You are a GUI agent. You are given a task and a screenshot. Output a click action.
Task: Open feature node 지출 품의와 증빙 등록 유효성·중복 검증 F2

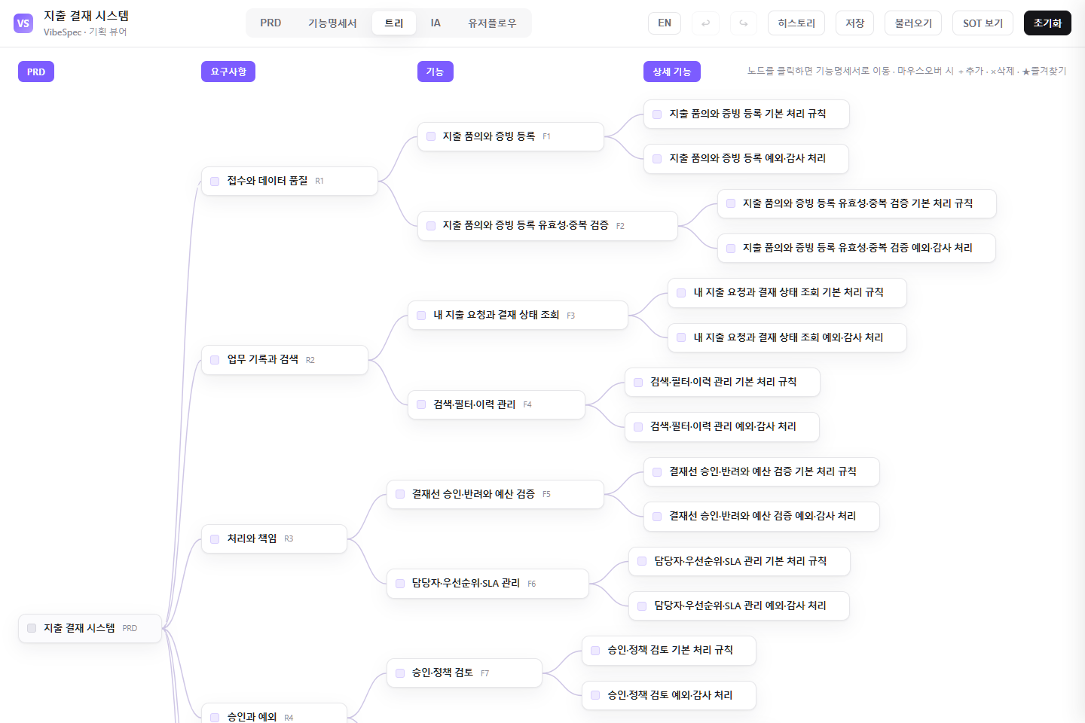point(548,226)
